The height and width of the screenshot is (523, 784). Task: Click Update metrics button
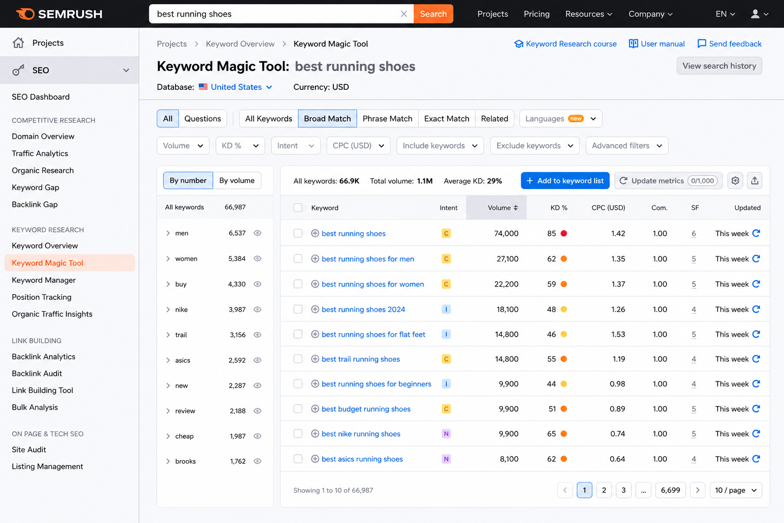tap(669, 180)
